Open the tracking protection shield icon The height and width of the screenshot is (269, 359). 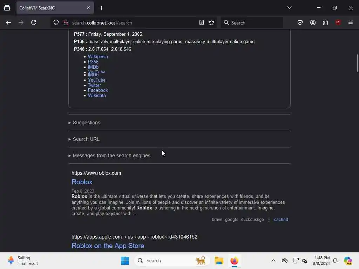[56, 22]
